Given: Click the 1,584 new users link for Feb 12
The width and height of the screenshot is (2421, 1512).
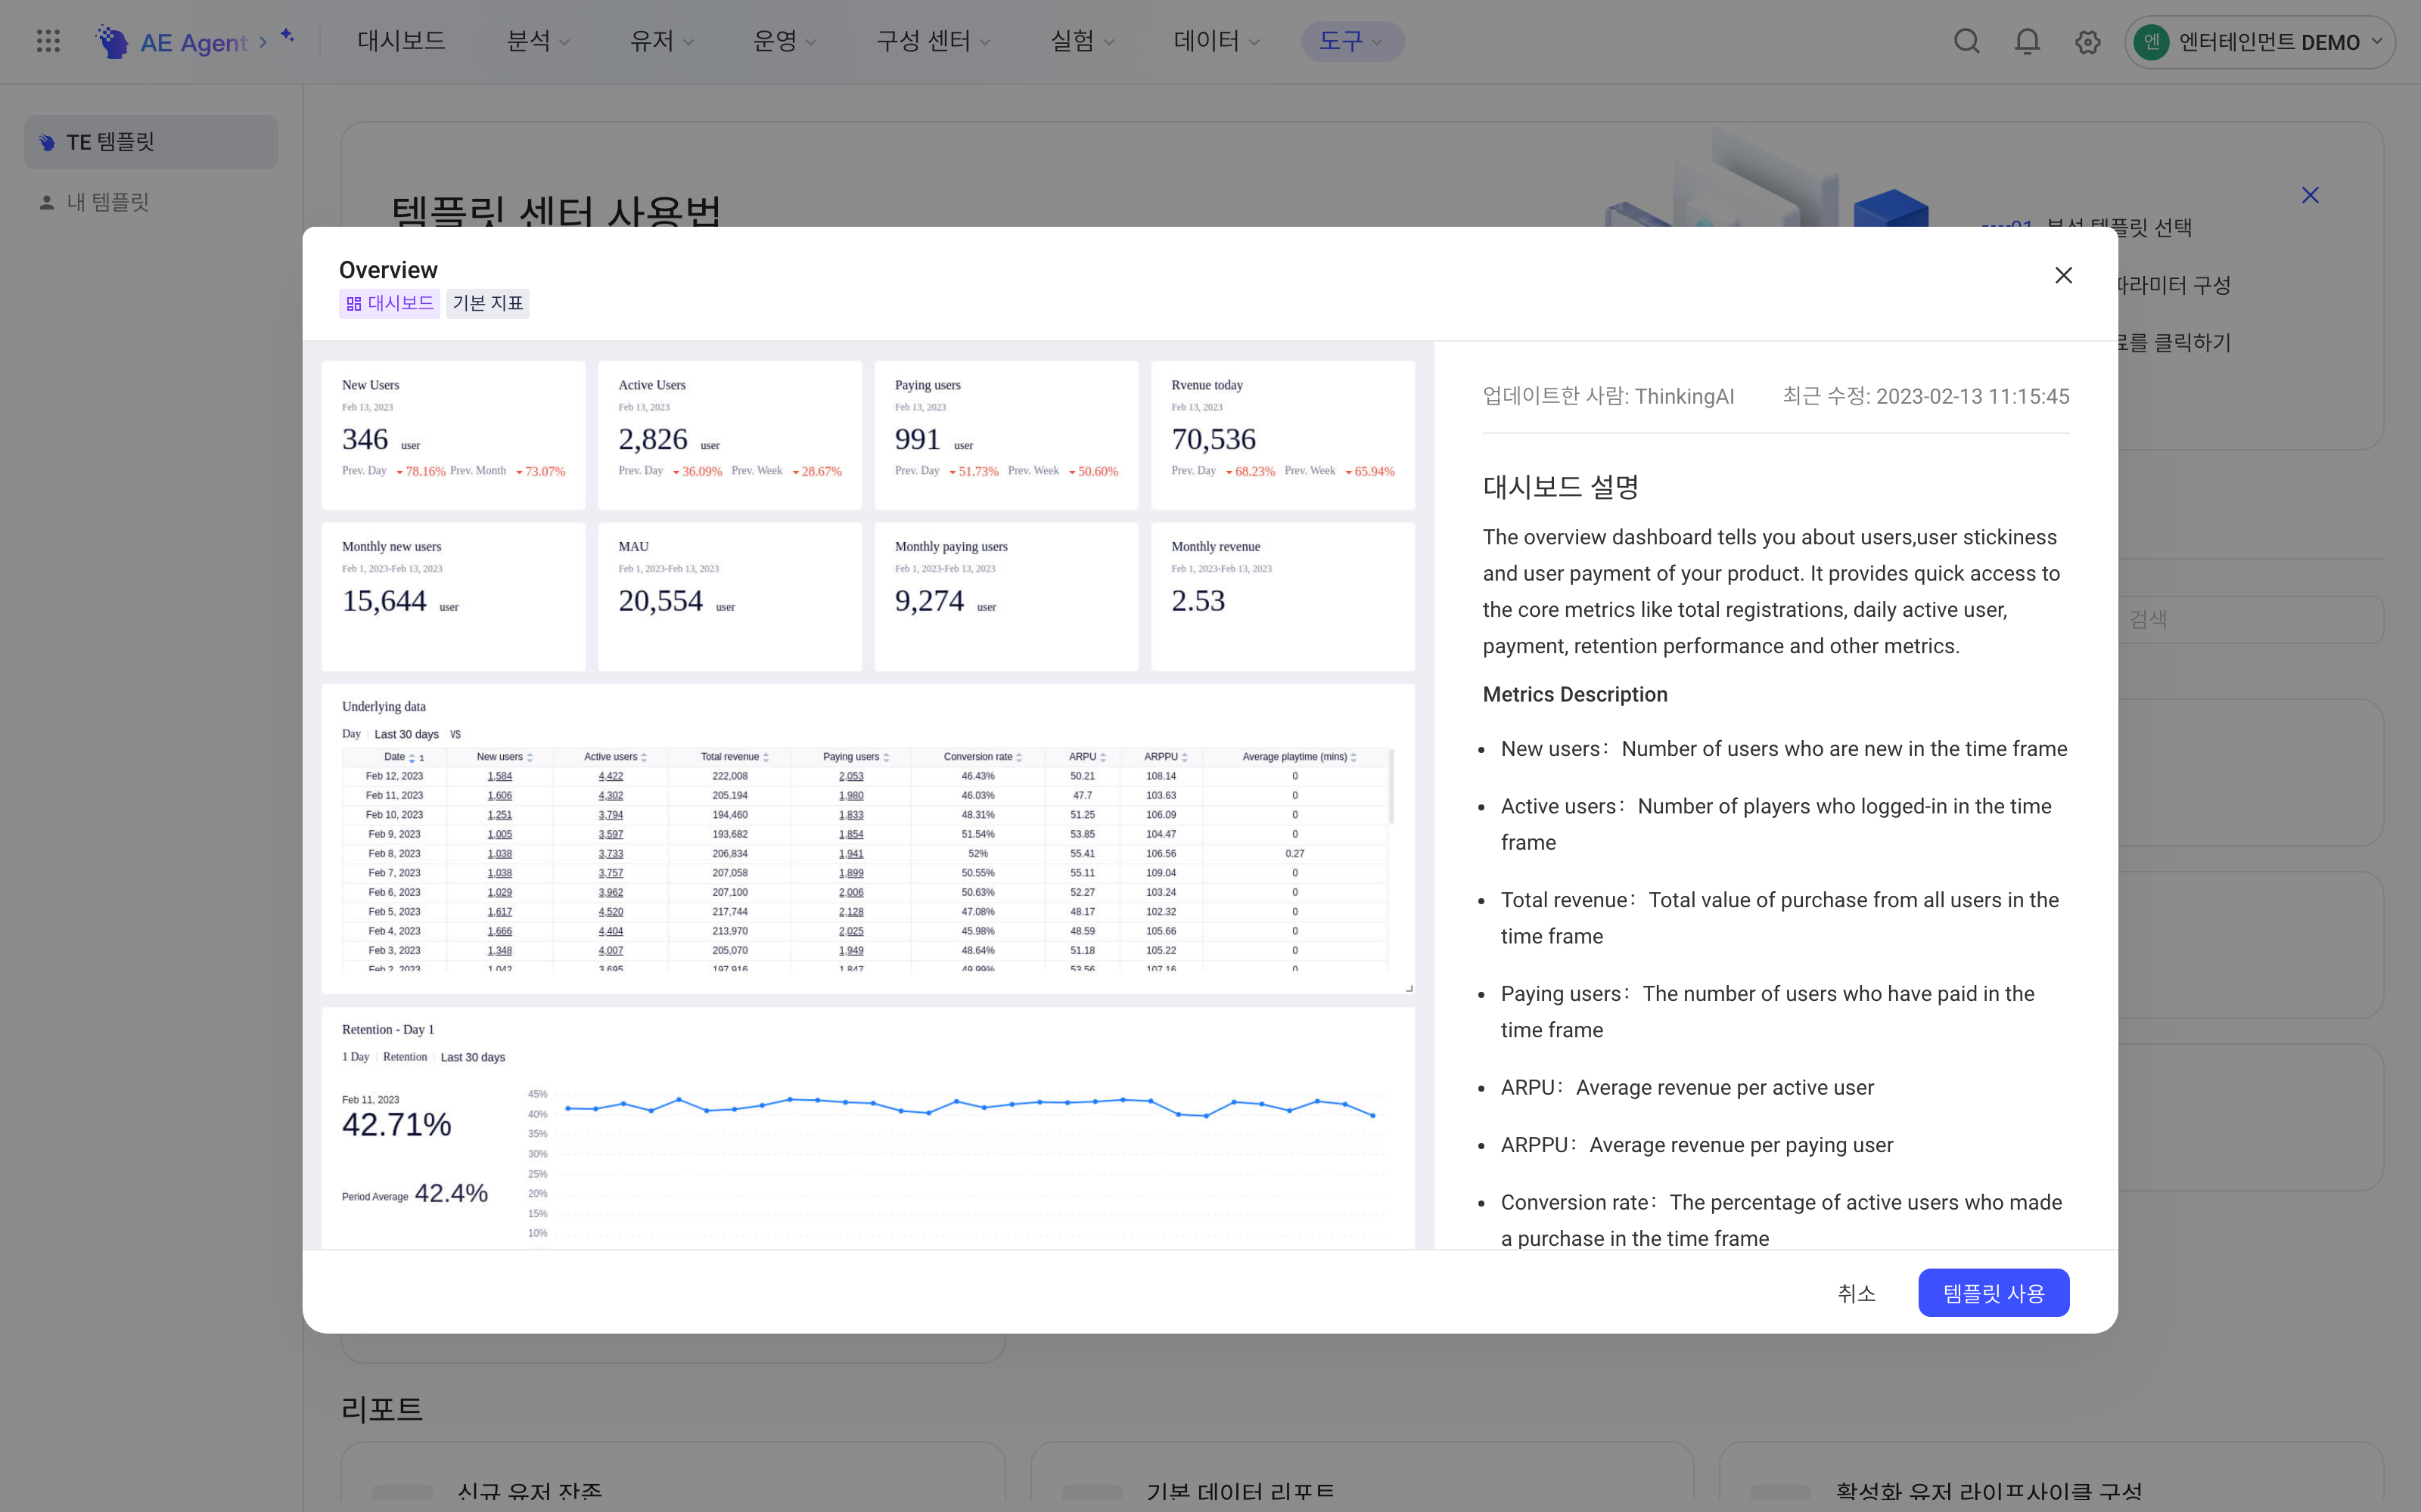Looking at the screenshot, I should point(499,776).
